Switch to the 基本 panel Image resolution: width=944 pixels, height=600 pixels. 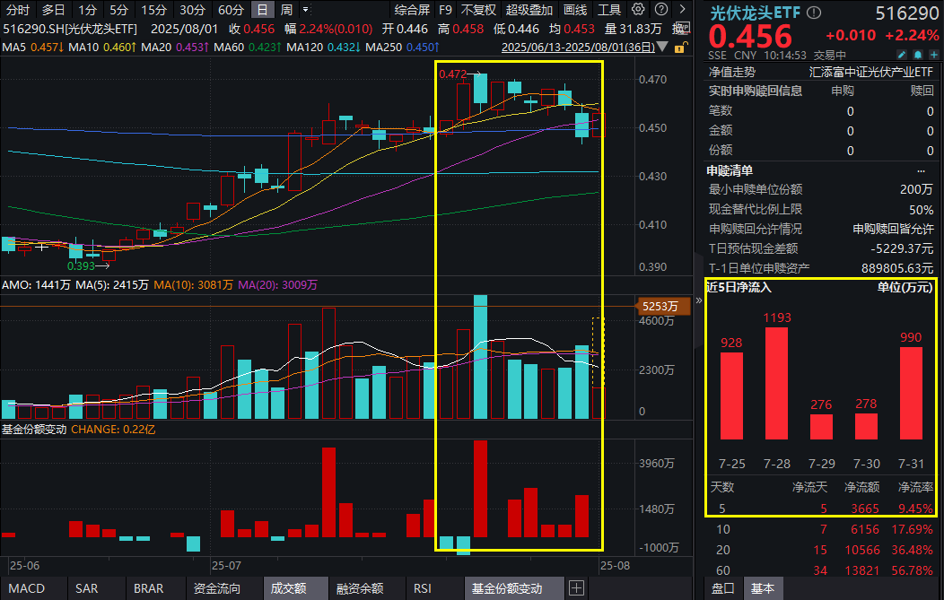tap(764, 588)
